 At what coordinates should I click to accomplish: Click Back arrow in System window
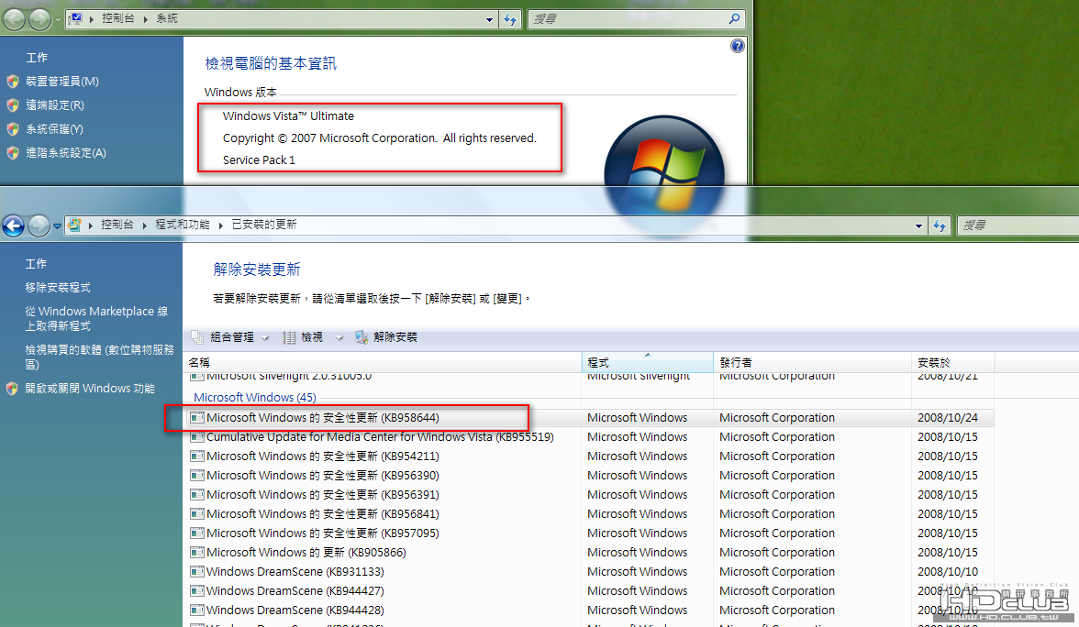click(15, 19)
